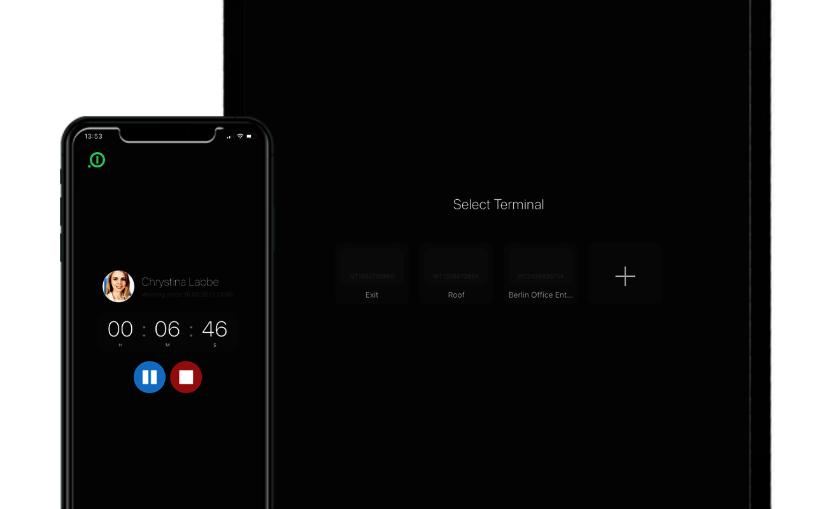Tap the 46 seconds timer value
The height and width of the screenshot is (509, 815).
[x=215, y=329]
